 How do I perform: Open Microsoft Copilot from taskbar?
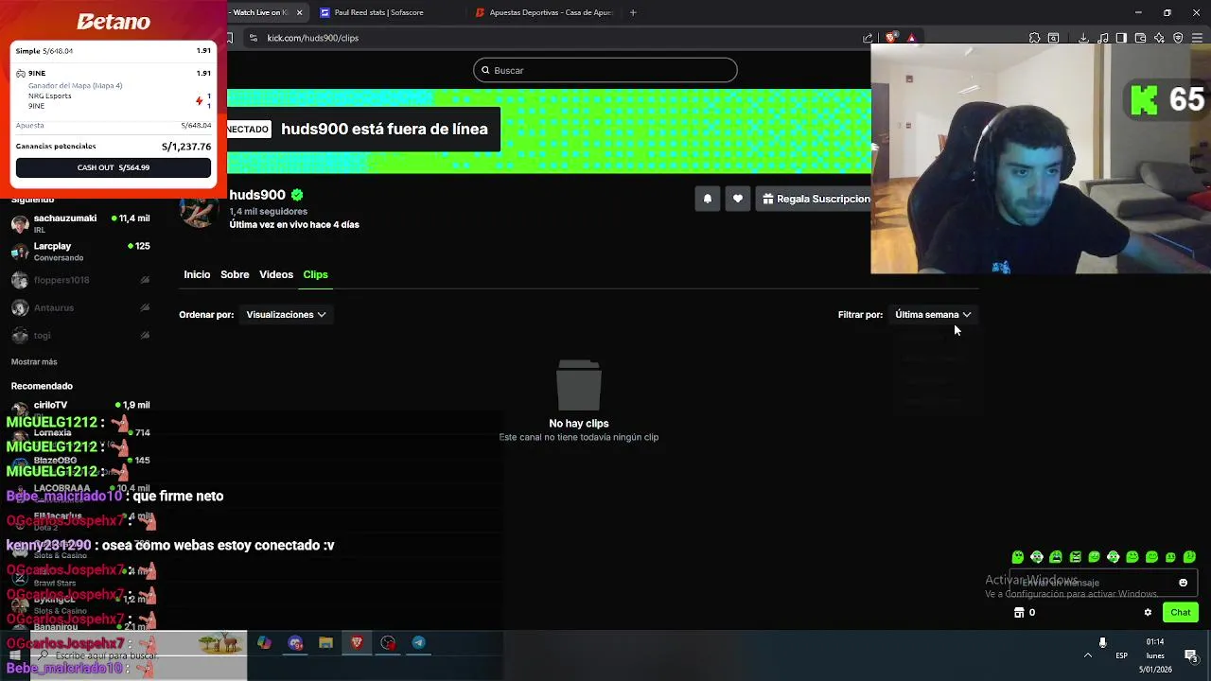tap(264, 643)
